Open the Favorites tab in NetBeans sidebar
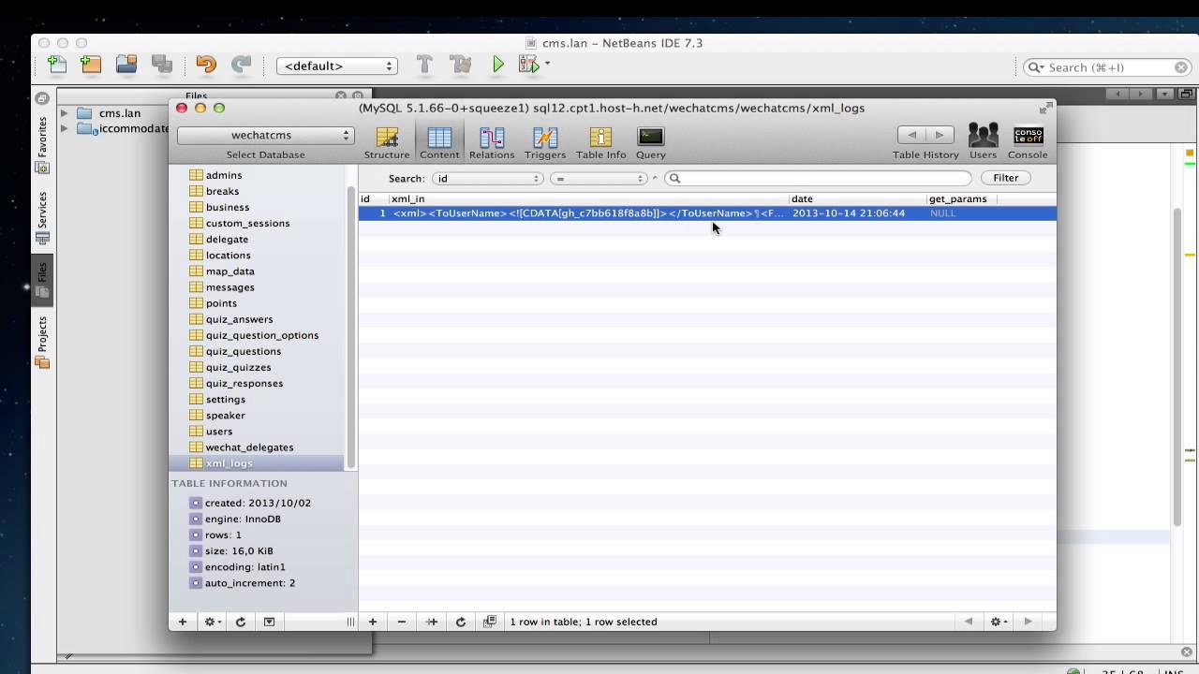Screen dimensions: 1199x674 tap(42, 144)
